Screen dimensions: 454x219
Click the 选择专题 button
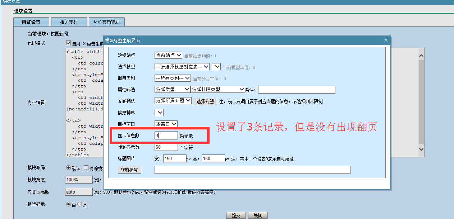[x=205, y=101]
